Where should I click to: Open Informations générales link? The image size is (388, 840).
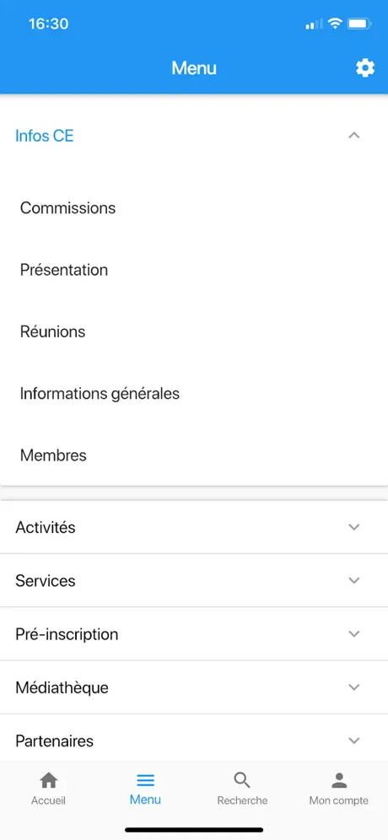pos(100,394)
